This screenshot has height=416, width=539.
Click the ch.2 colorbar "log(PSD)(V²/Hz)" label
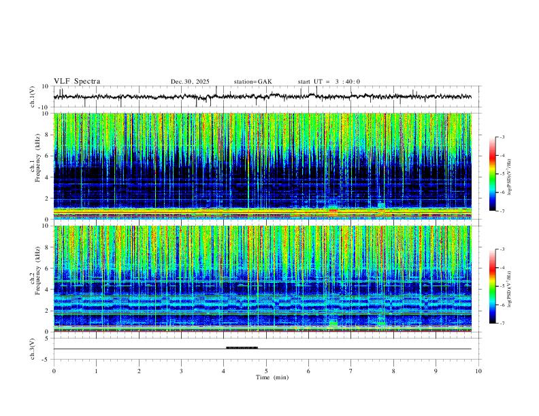coord(509,290)
